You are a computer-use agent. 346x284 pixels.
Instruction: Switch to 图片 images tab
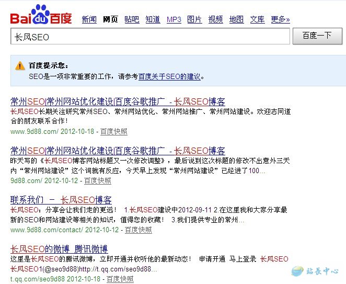pos(194,19)
